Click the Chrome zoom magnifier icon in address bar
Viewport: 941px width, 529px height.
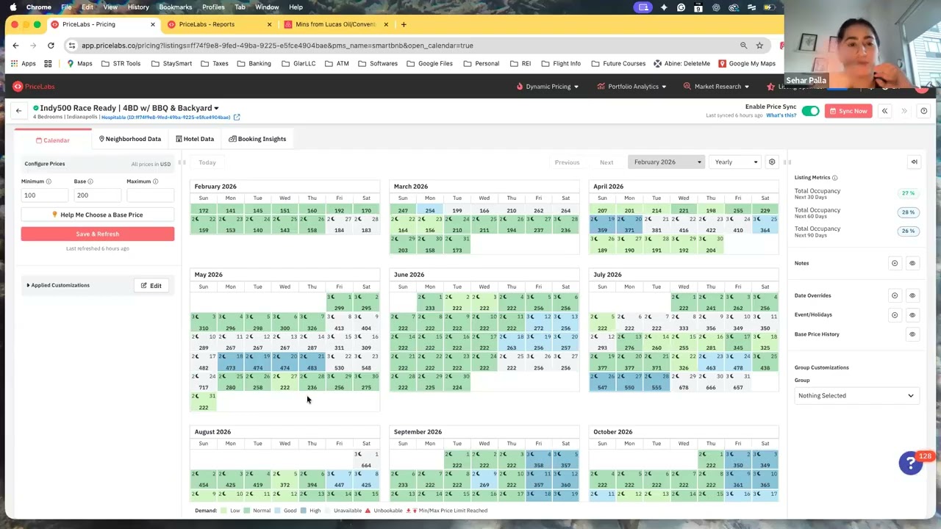743,46
